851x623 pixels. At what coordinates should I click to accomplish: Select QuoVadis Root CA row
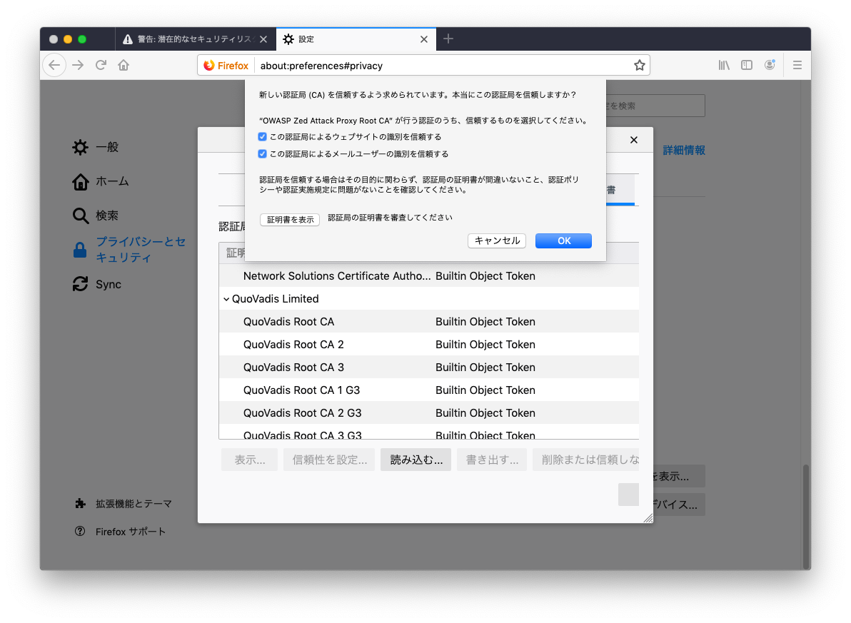(x=429, y=322)
